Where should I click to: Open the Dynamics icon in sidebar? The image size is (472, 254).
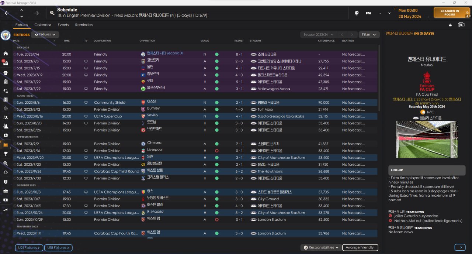click(6, 90)
